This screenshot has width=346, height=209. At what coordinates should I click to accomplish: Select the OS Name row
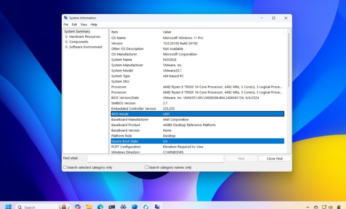(x=197, y=38)
